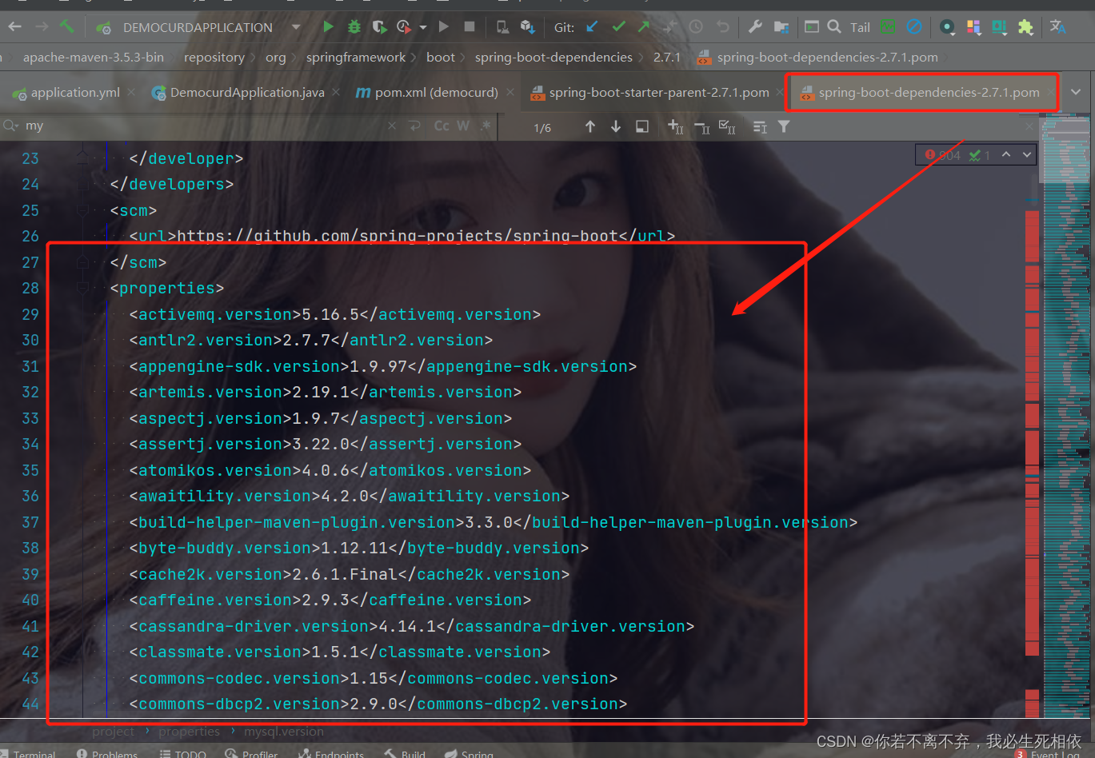The image size is (1095, 758).
Task: Open search results in Find window
Action: click(641, 126)
